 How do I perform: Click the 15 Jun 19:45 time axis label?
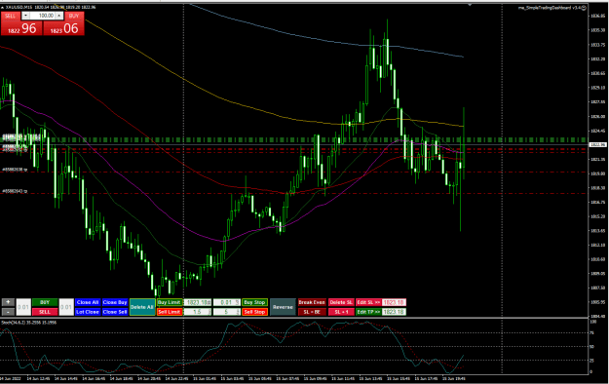(454, 378)
